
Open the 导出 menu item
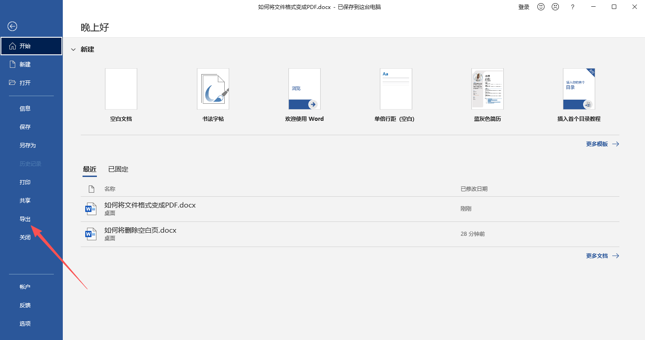(x=25, y=219)
